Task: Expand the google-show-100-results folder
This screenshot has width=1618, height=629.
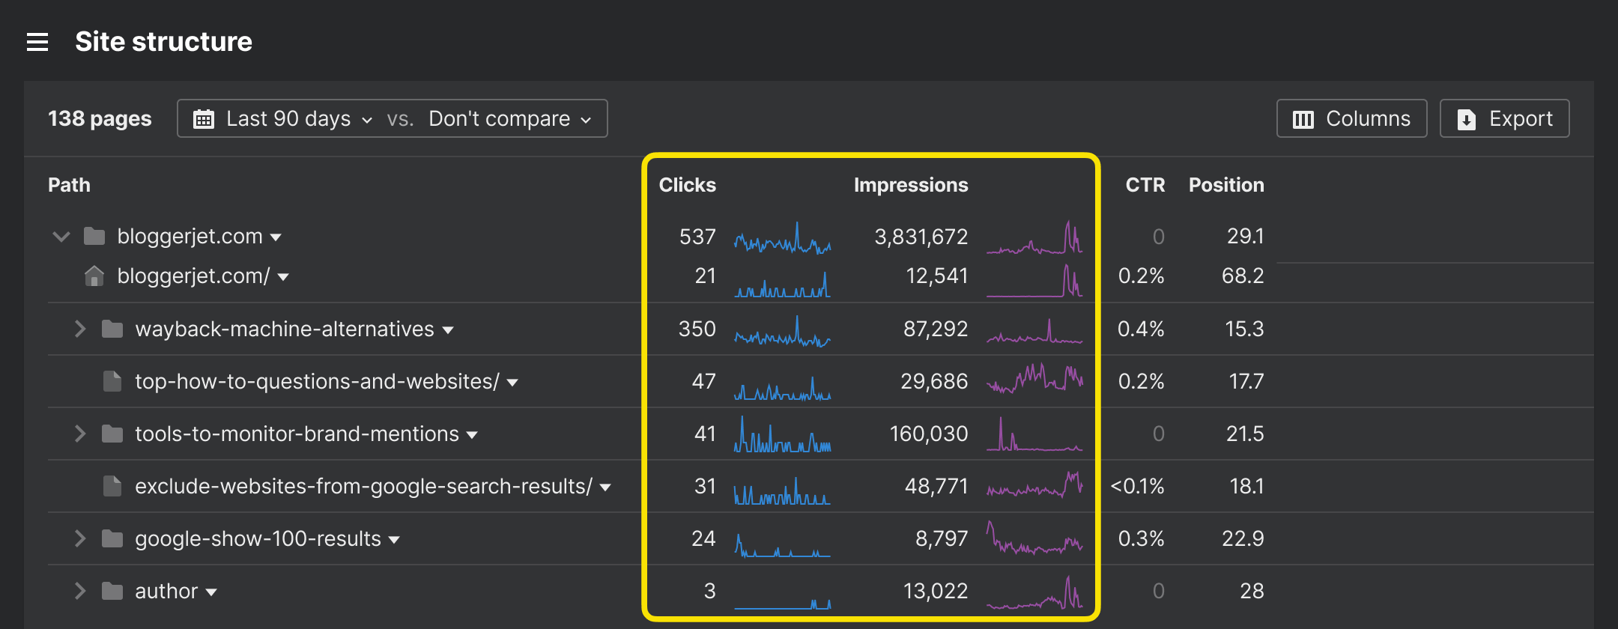Action: click(80, 538)
